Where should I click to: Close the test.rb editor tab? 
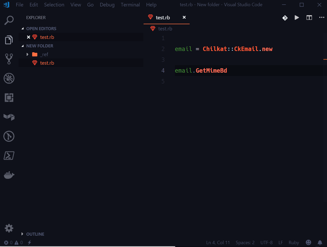click(x=184, y=17)
